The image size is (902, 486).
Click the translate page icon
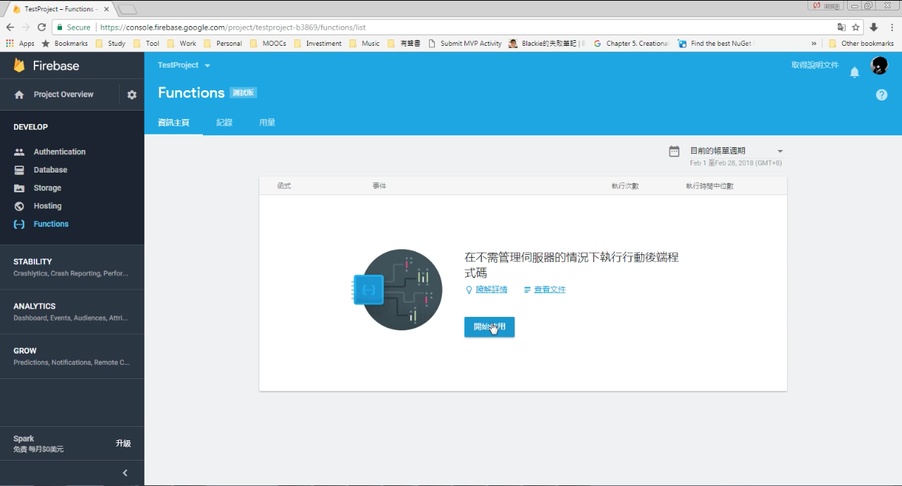click(x=841, y=27)
